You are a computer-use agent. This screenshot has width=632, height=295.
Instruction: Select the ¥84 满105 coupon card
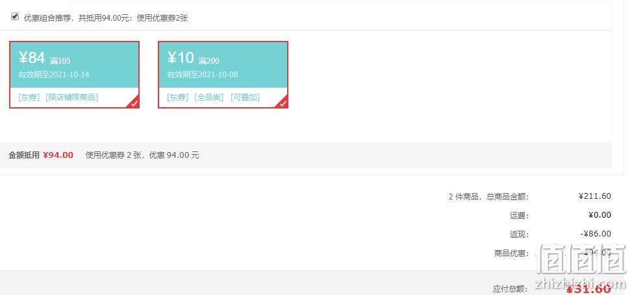(75, 75)
